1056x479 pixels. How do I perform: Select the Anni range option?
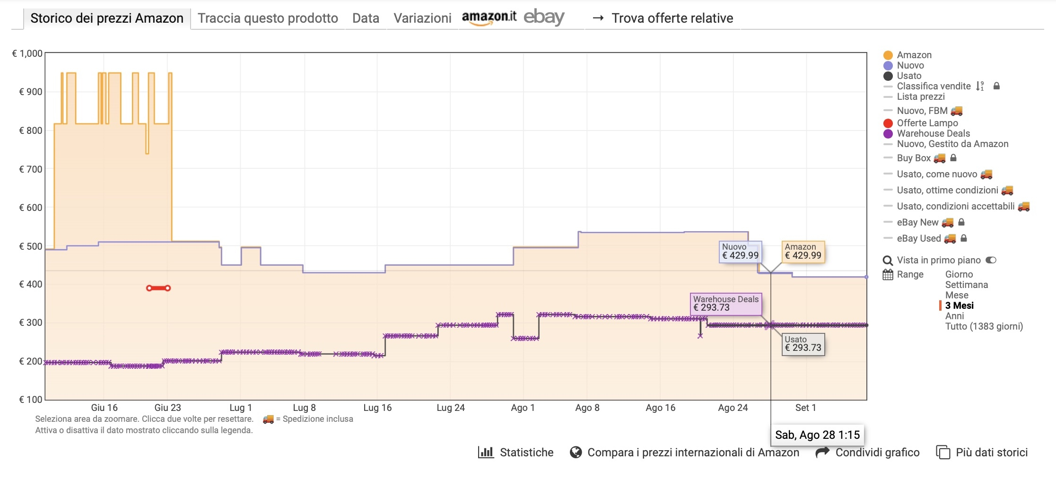coord(954,316)
